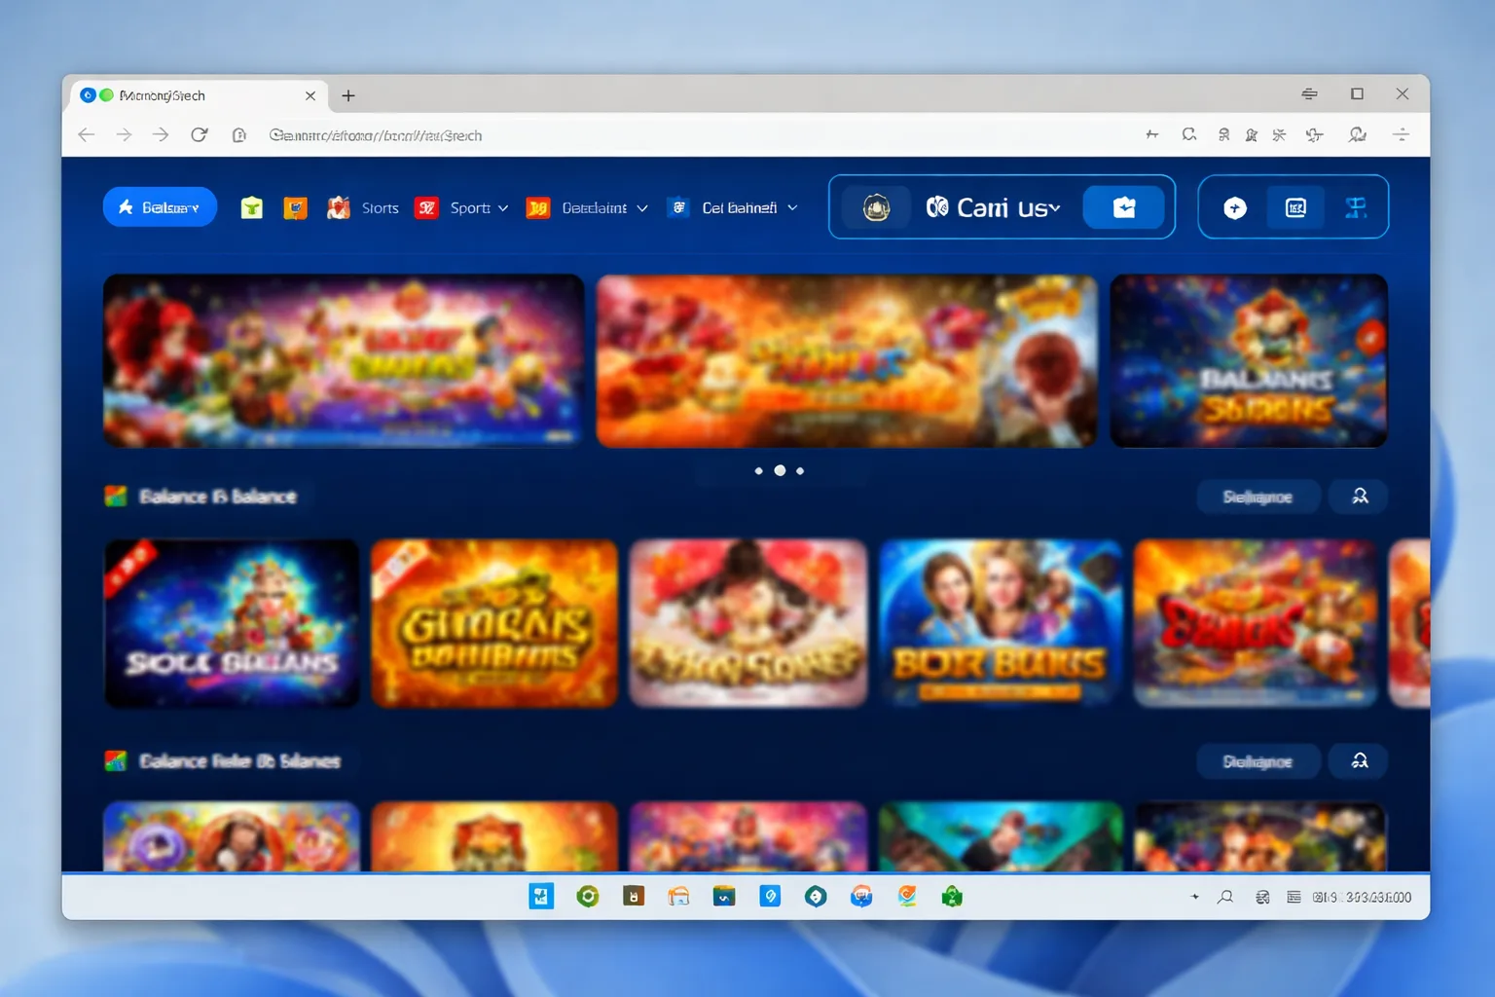
Task: Open the blue right promotional banner
Action: [1249, 361]
